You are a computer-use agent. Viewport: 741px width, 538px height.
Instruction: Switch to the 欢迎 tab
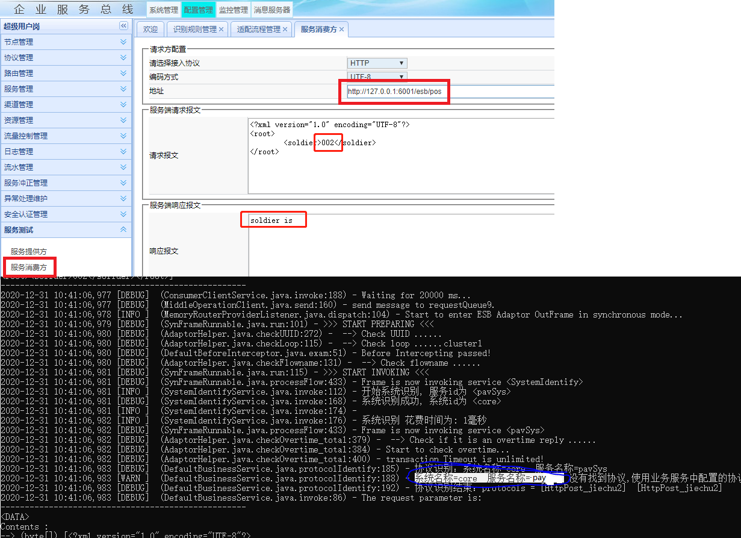pos(150,30)
